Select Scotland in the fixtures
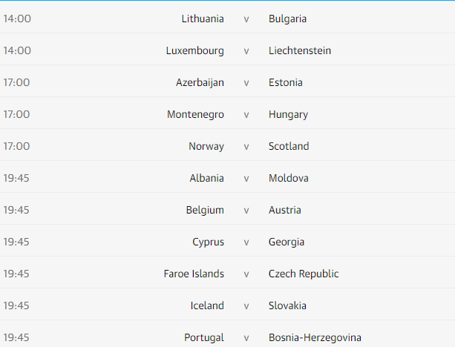Viewport: 455px width, 347px height. (x=289, y=146)
